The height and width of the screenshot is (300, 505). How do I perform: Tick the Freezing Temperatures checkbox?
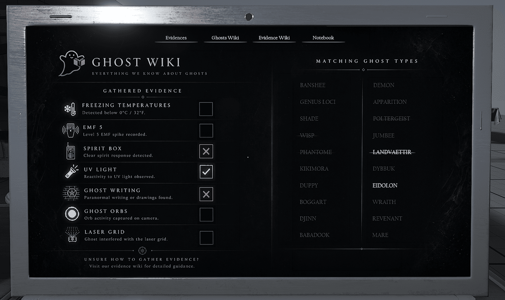(x=206, y=109)
